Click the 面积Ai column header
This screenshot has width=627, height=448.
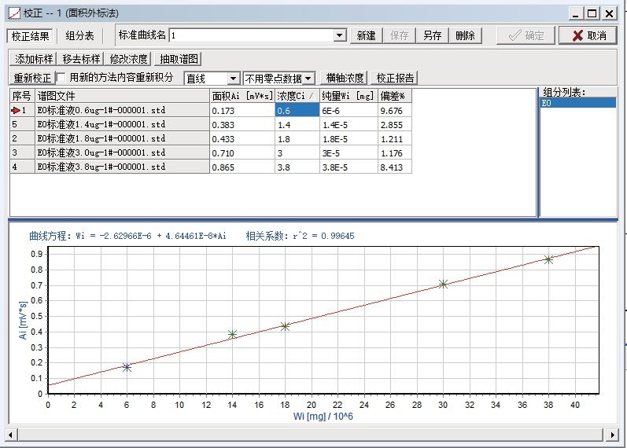pos(242,96)
